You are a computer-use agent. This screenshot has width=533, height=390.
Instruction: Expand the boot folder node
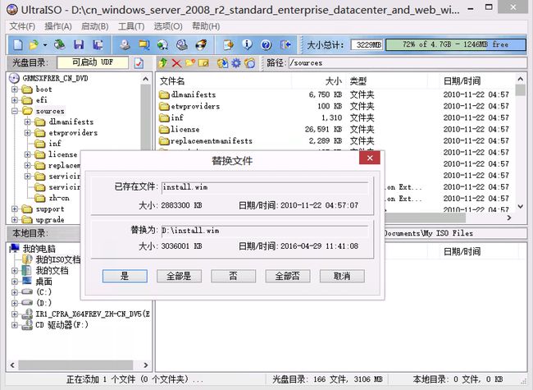click(15, 89)
